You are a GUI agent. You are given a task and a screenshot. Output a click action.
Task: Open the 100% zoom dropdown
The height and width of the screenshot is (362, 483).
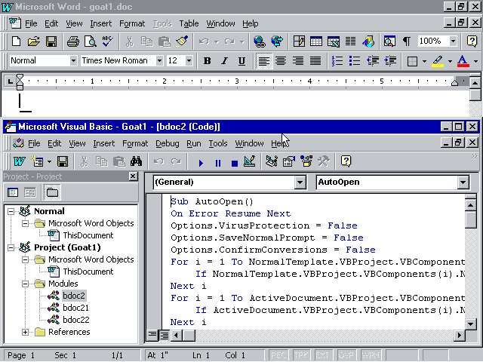(453, 41)
